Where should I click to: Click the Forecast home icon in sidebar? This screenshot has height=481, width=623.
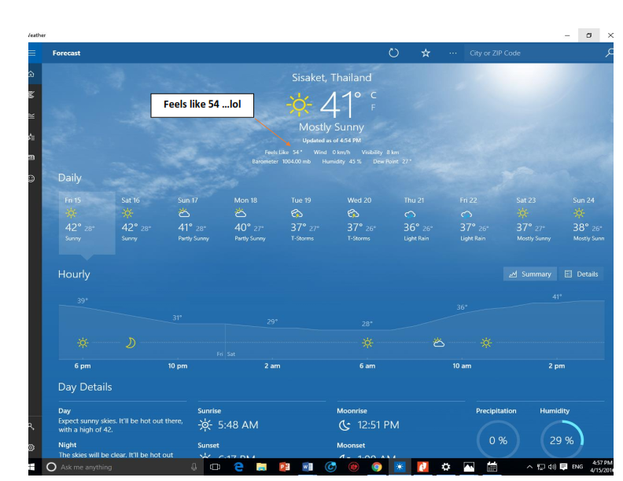point(31,74)
